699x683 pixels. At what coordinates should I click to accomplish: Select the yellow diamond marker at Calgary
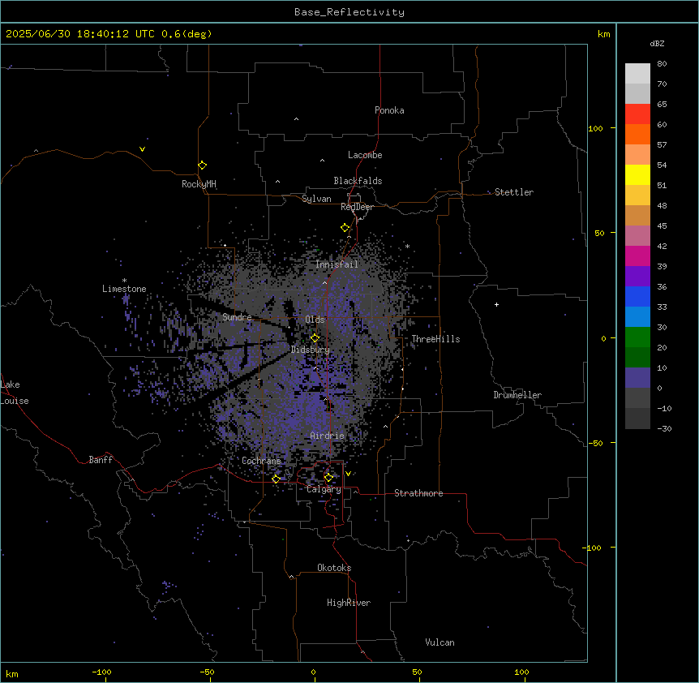[328, 478]
